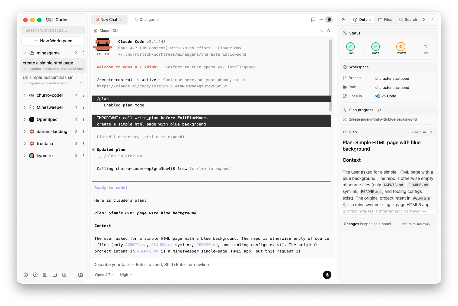Click microphone voice input button
The image size is (458, 306).
coord(327,275)
